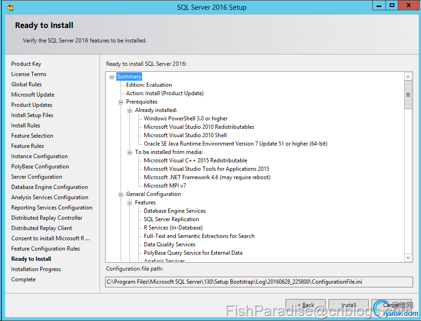The height and width of the screenshot is (321, 421).
Task: Select Action: Install (Product Update) item
Action: point(165,93)
